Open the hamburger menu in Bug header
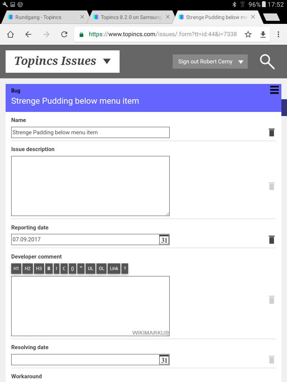This screenshot has width=287, height=382. coord(274,90)
